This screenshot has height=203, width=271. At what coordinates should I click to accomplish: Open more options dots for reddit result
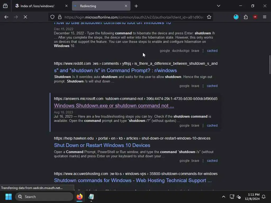pyautogui.click(x=203, y=86)
